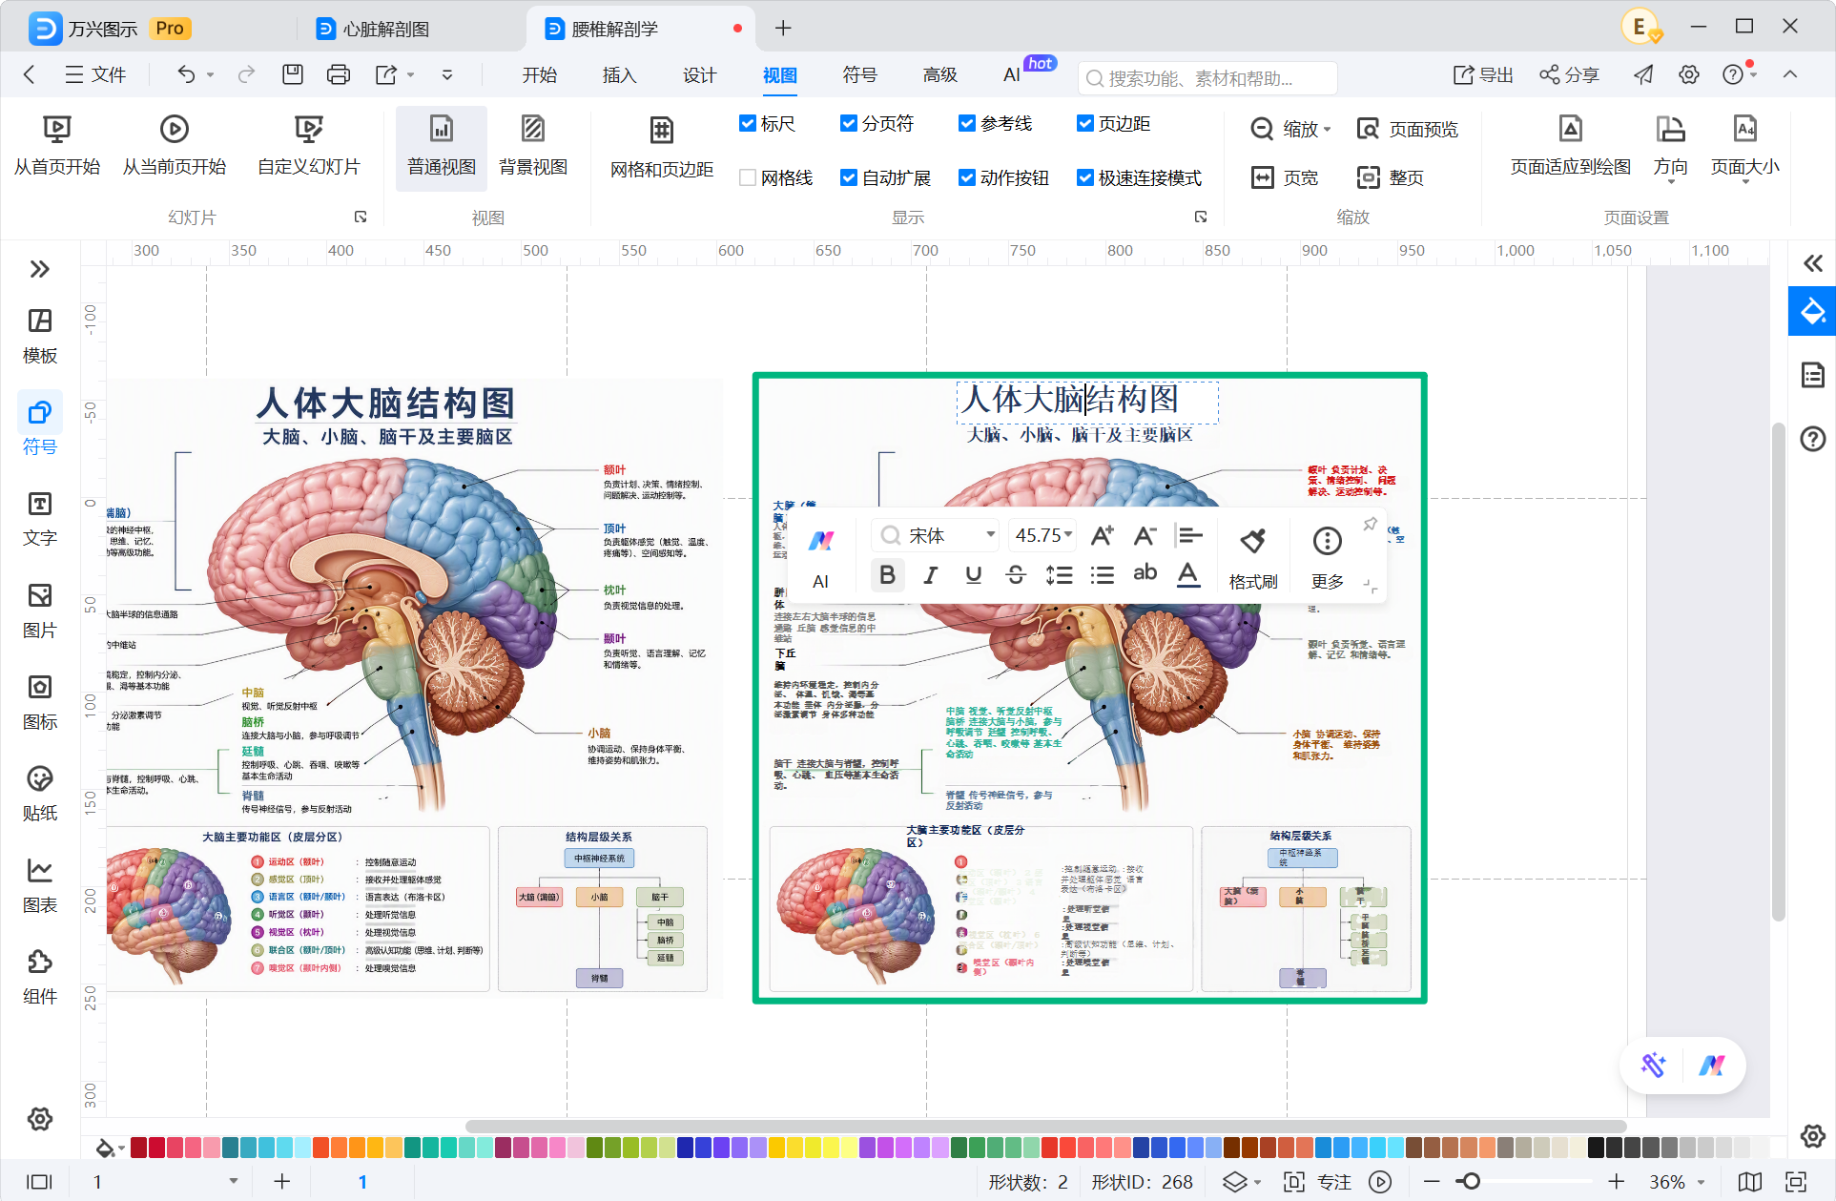The width and height of the screenshot is (1836, 1201).
Task: Fit to 页宽 page width
Action: coord(1285,177)
